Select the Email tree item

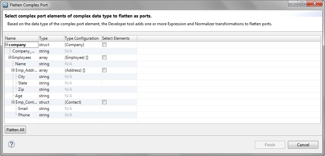tap(23, 109)
